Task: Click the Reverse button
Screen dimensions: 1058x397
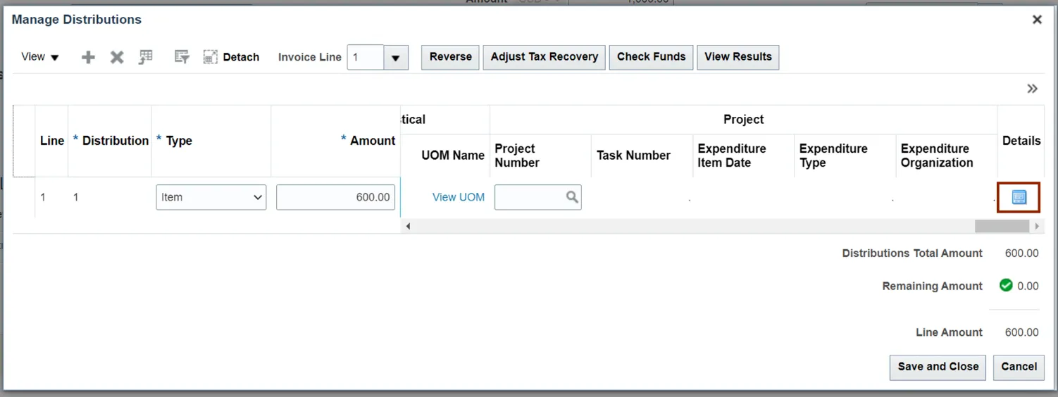Action: click(x=451, y=57)
